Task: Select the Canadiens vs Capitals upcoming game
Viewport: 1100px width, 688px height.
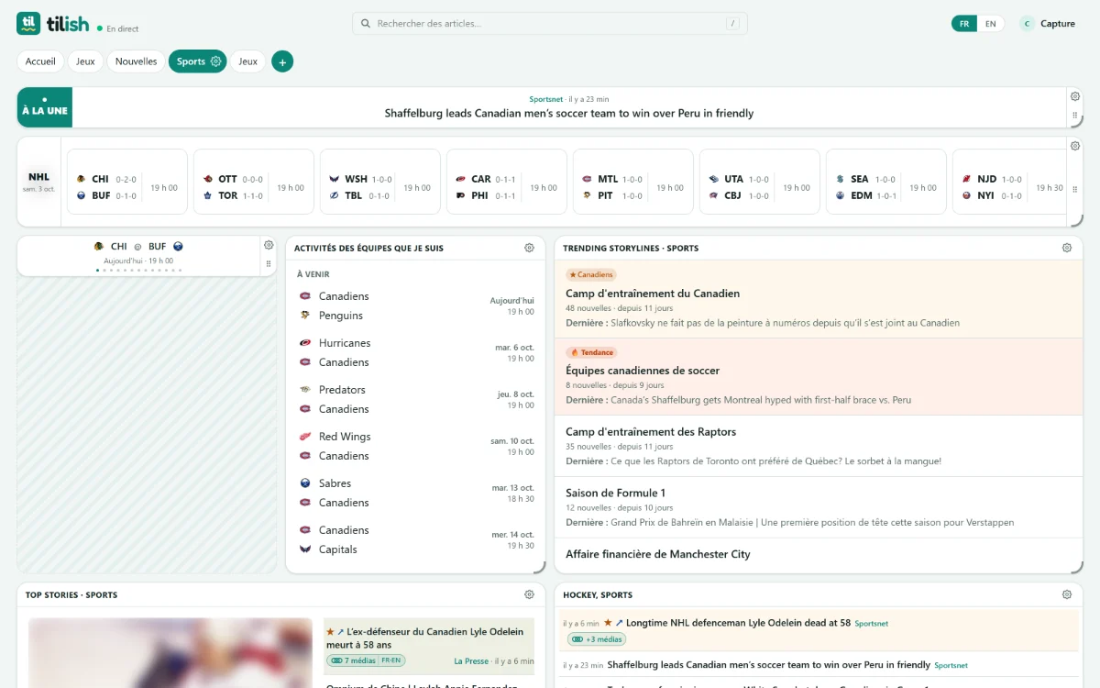Action: point(416,539)
